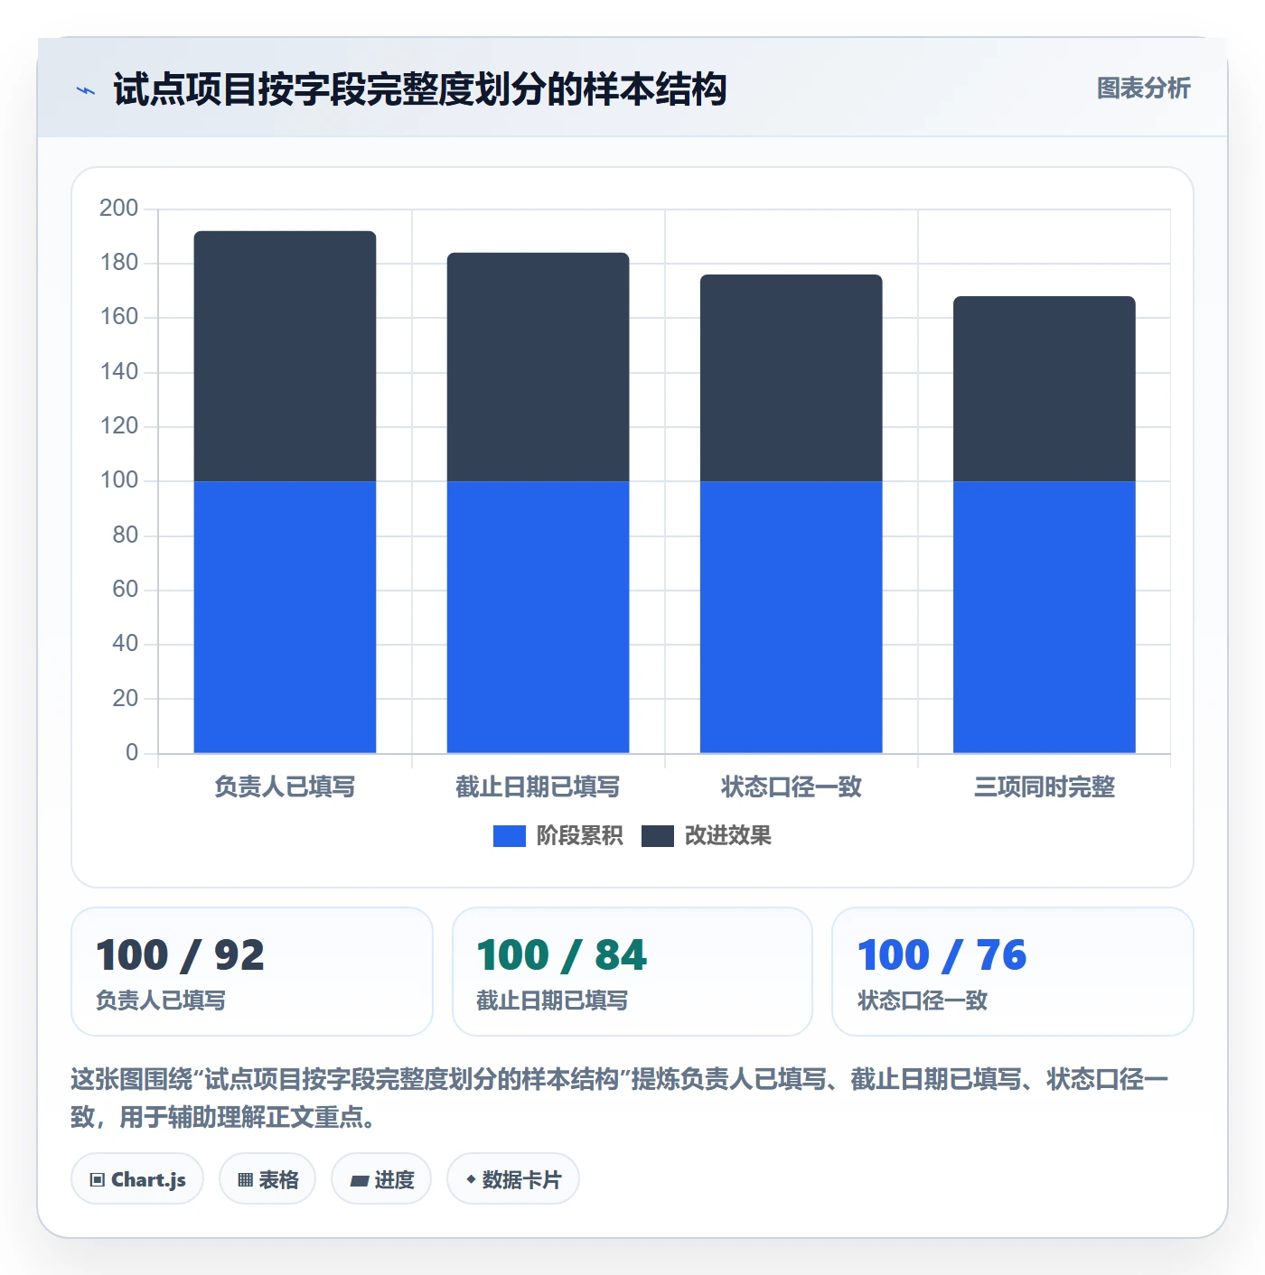Click the 100 / 84 value

[x=561, y=955]
